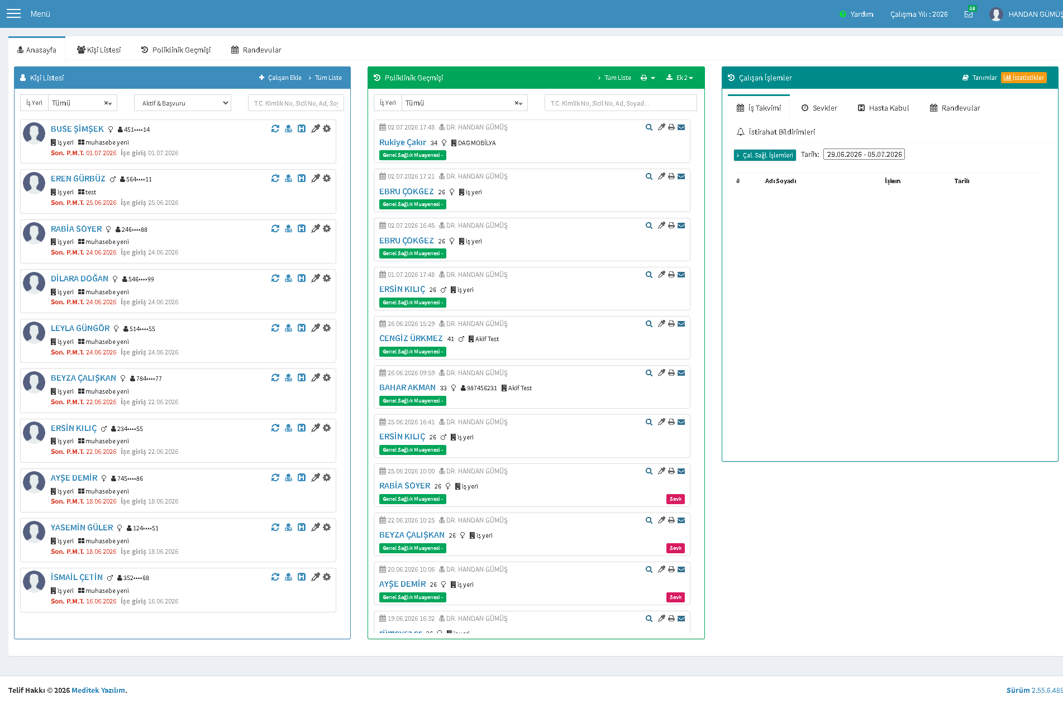Print the CENGİZ ÜRKMEZ examination record
Screen dimensions: 1063x704
coord(671,324)
